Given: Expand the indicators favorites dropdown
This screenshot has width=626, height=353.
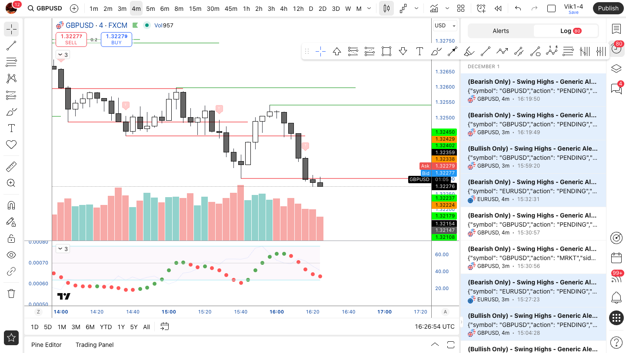Looking at the screenshot, I should (x=447, y=8).
